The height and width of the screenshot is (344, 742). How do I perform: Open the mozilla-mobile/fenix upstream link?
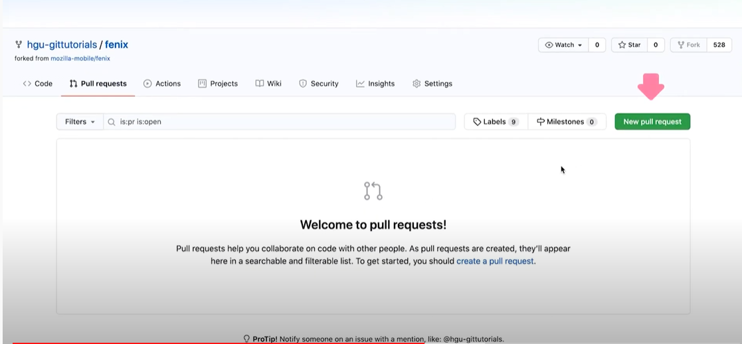pos(80,58)
